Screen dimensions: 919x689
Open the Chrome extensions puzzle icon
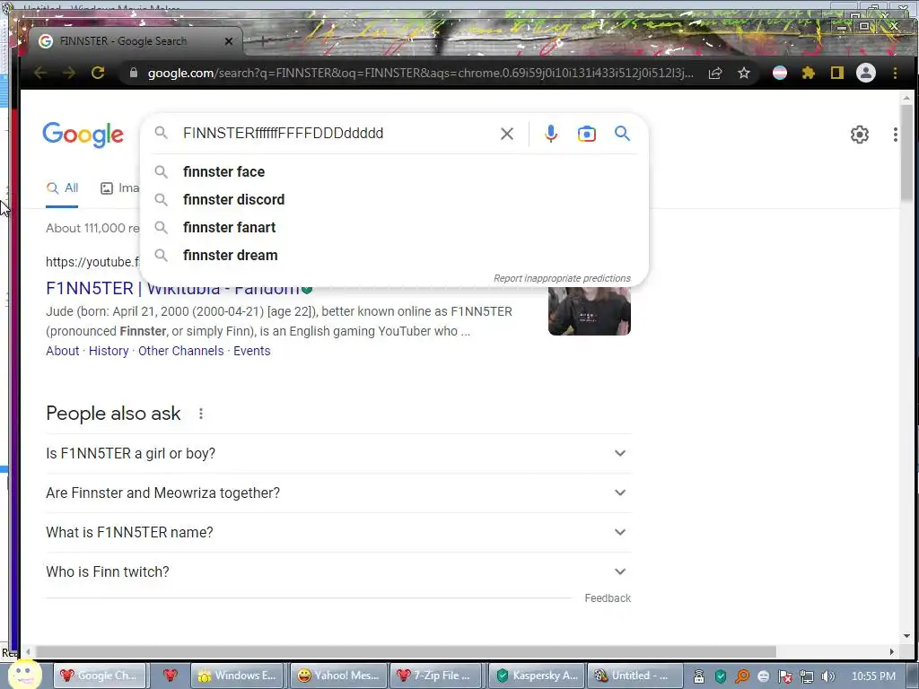[x=809, y=73]
